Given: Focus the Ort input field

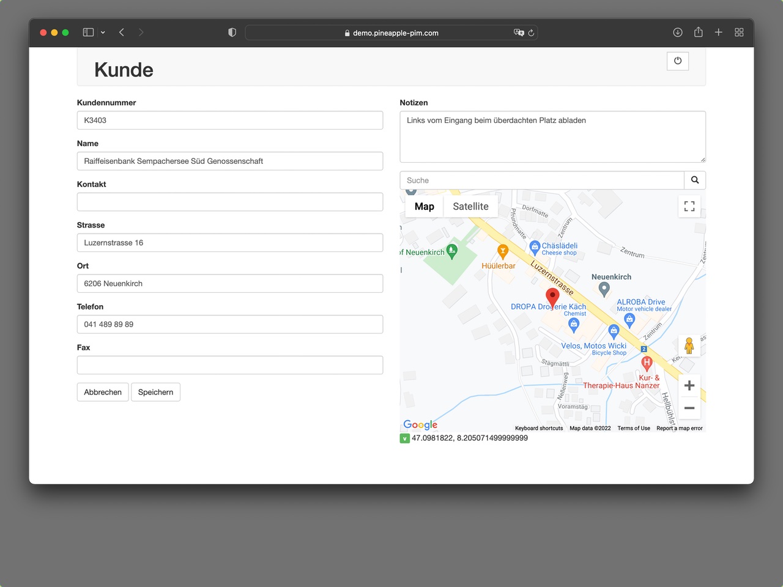Looking at the screenshot, I should (x=230, y=284).
